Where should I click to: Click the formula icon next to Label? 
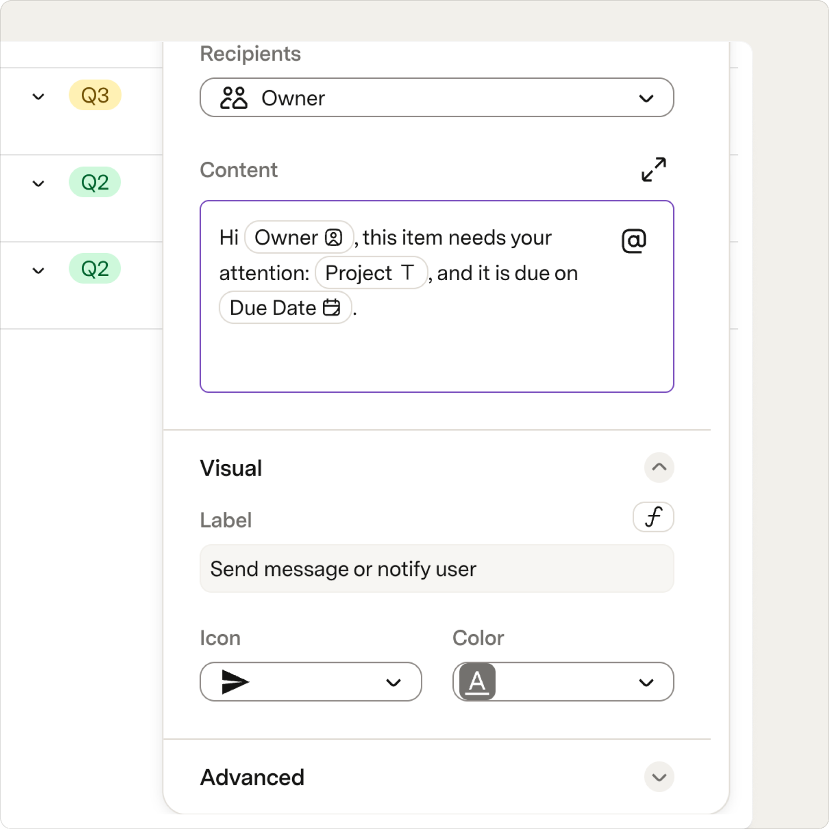[653, 516]
